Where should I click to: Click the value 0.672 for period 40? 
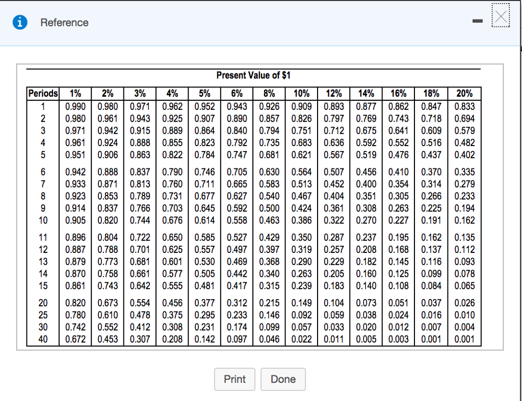[75, 339]
